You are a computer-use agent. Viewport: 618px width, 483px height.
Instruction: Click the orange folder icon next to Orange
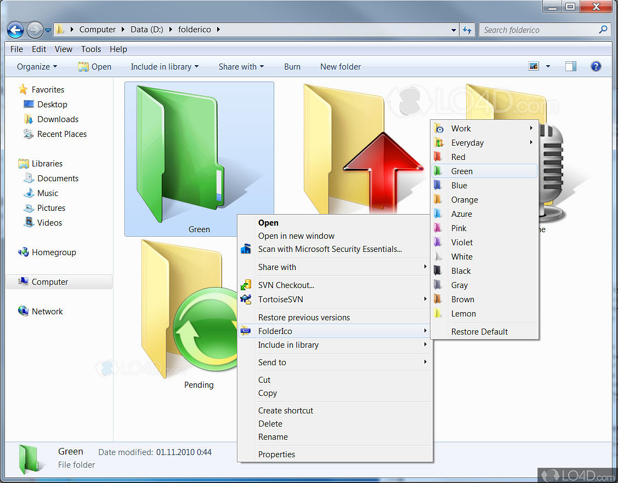(438, 199)
